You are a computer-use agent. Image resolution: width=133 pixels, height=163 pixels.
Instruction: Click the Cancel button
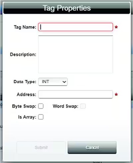click(92, 147)
